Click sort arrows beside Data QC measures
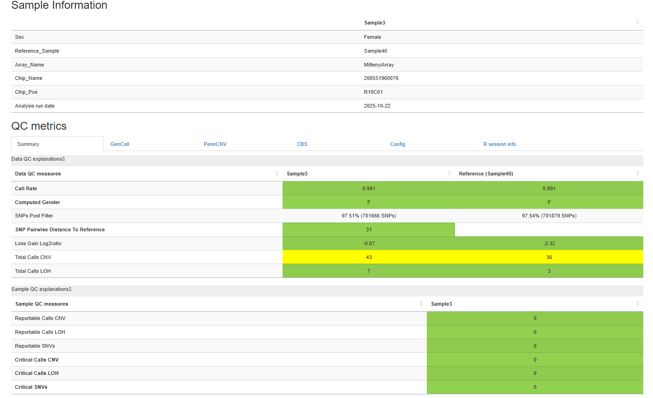The height and width of the screenshot is (398, 653). point(277,174)
